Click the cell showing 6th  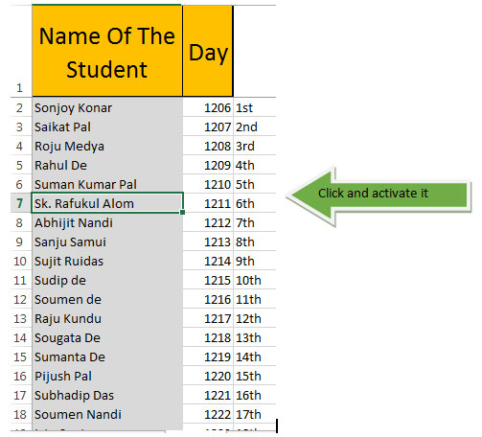pyautogui.click(x=255, y=203)
